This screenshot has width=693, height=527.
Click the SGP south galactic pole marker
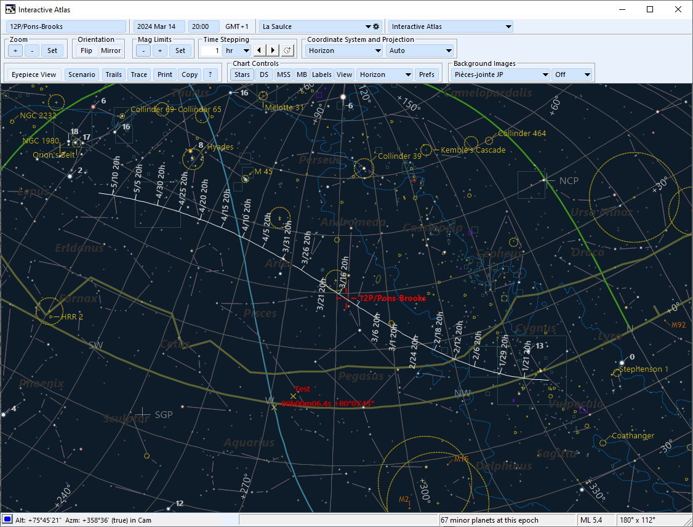tap(143, 415)
